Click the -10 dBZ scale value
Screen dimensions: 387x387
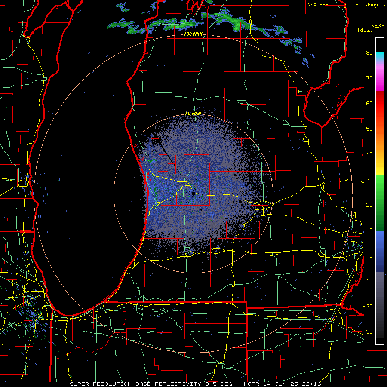click(x=368, y=281)
